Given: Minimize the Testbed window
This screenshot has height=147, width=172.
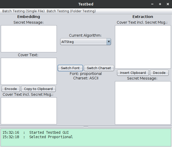Looking at the screenshot, I should [x=152, y=4].
